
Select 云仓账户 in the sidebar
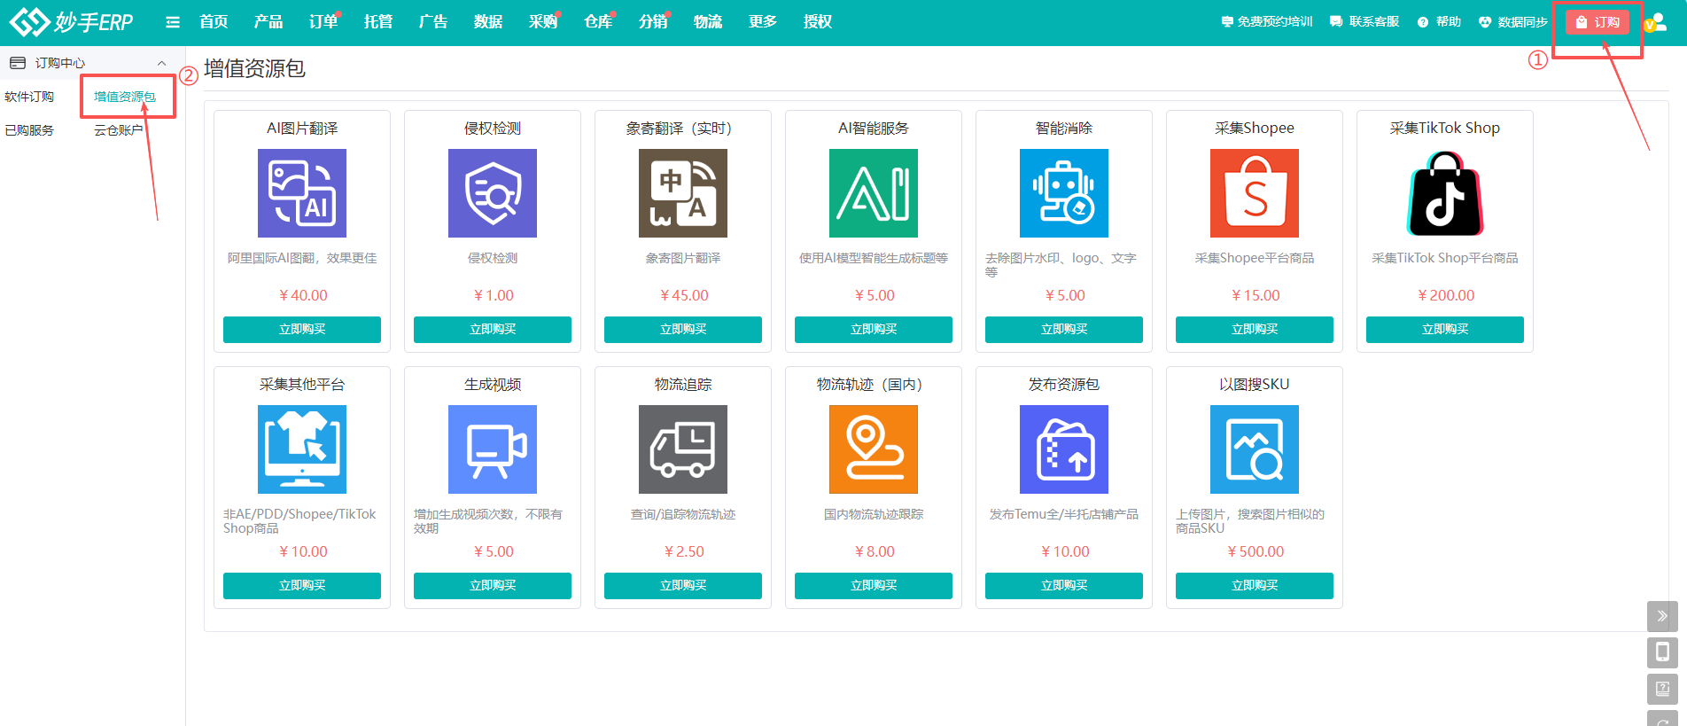click(x=119, y=130)
